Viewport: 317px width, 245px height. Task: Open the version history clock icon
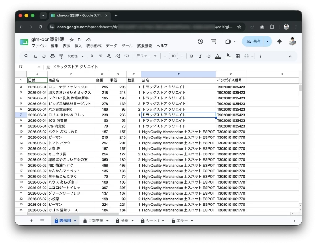tap(200, 41)
